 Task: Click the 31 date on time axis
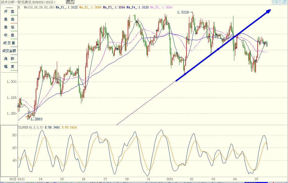pyautogui.click(x=148, y=179)
